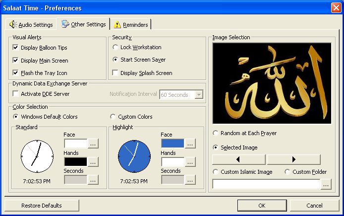Click the warning icon on Reminders tab
Viewport: 344px width, 216px height.
coord(117,25)
